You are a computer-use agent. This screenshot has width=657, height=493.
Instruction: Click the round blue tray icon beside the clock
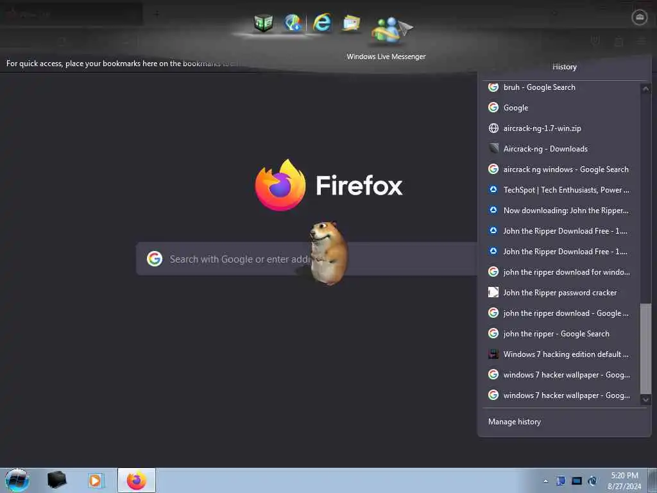click(x=592, y=481)
